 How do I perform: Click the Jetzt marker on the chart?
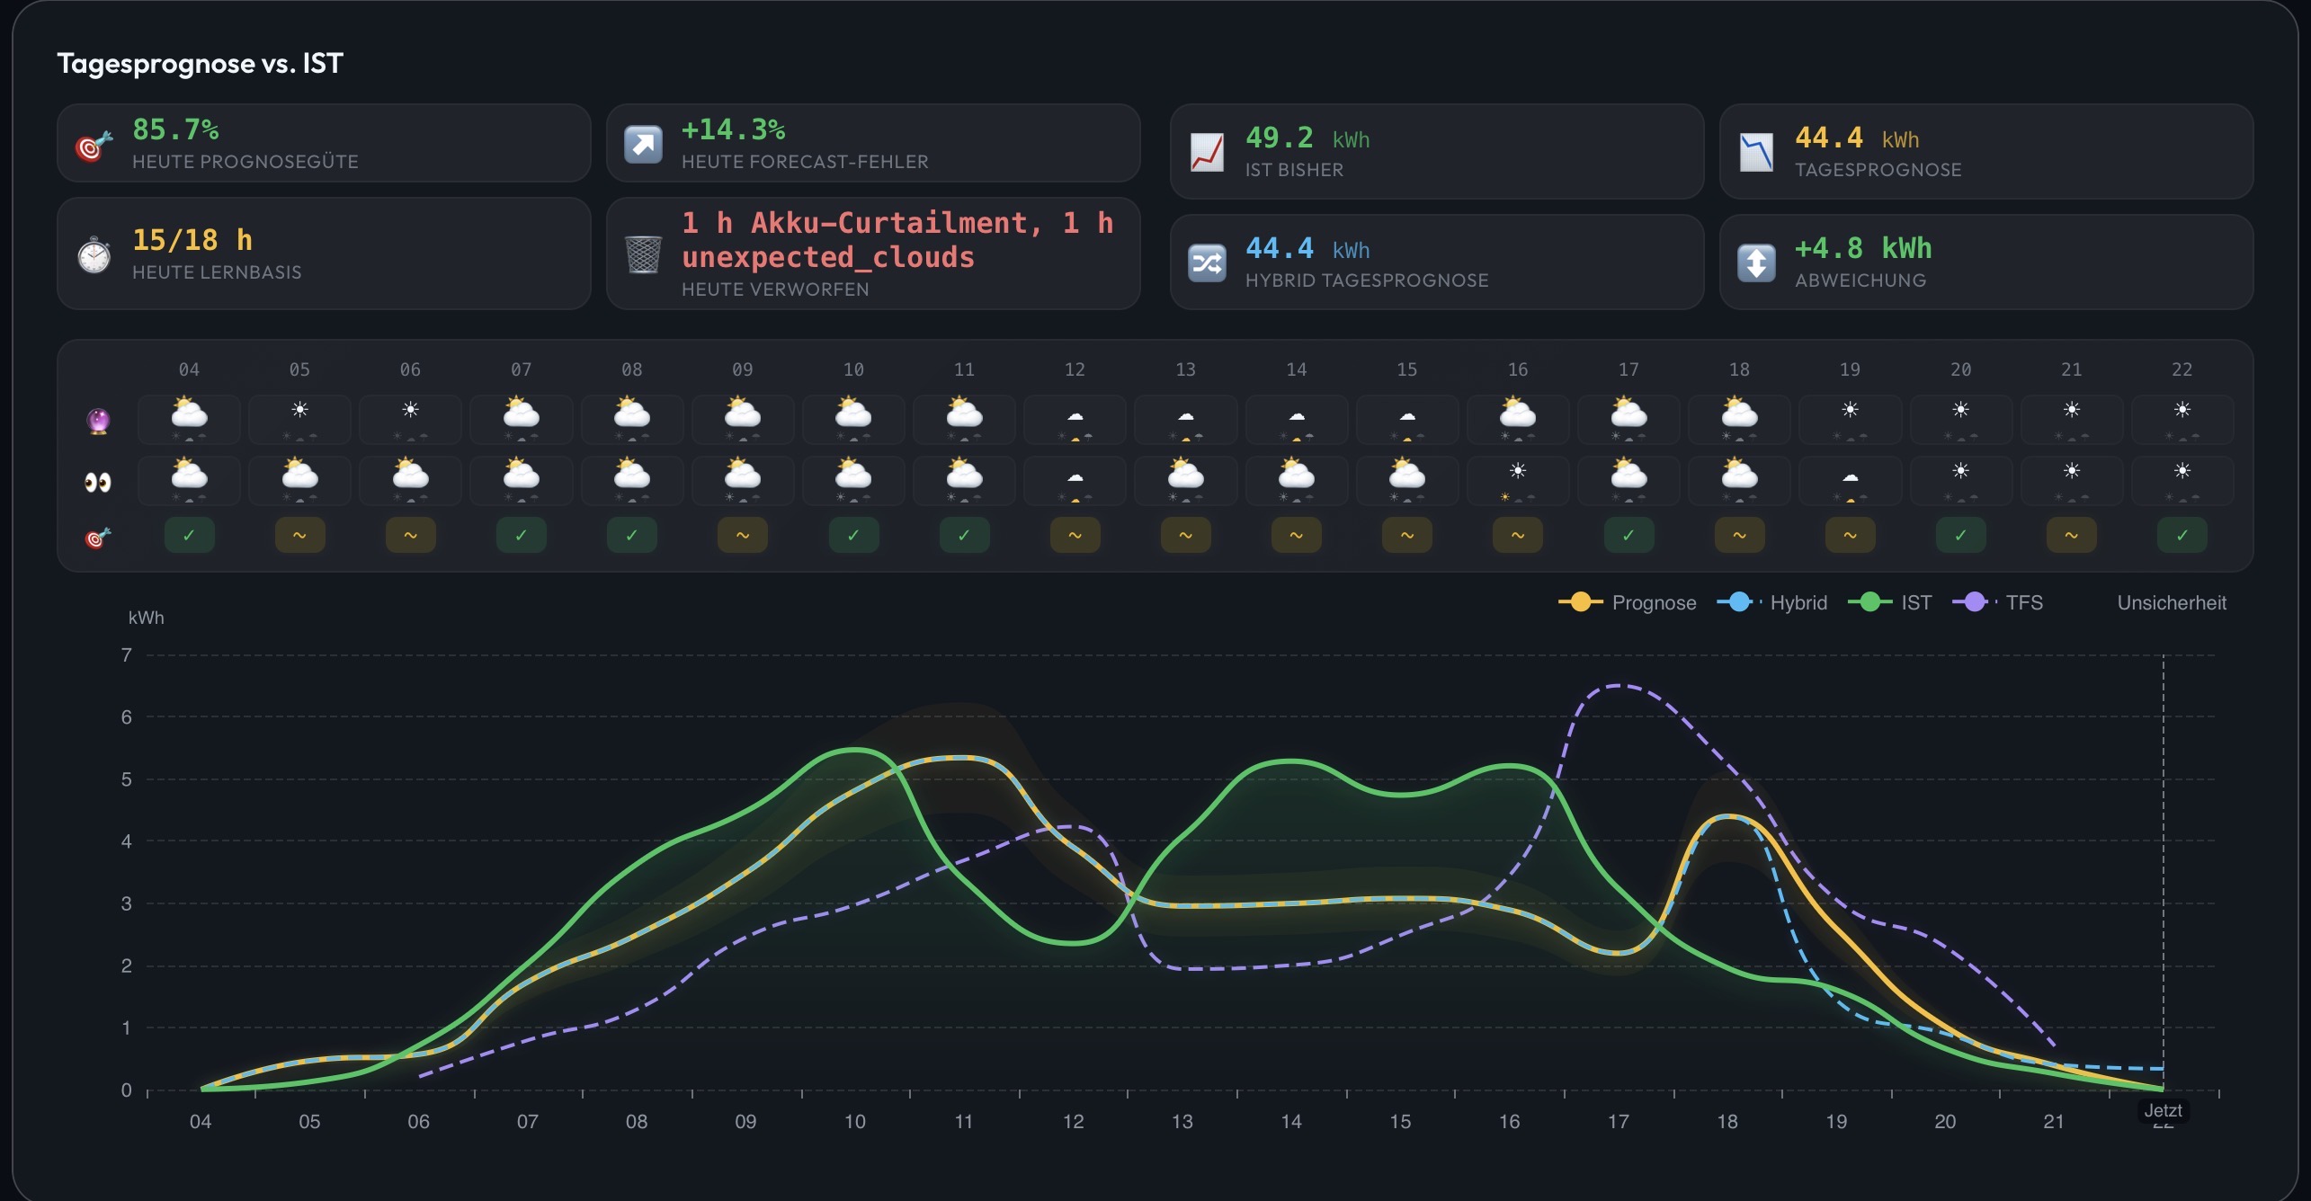point(2163,1110)
